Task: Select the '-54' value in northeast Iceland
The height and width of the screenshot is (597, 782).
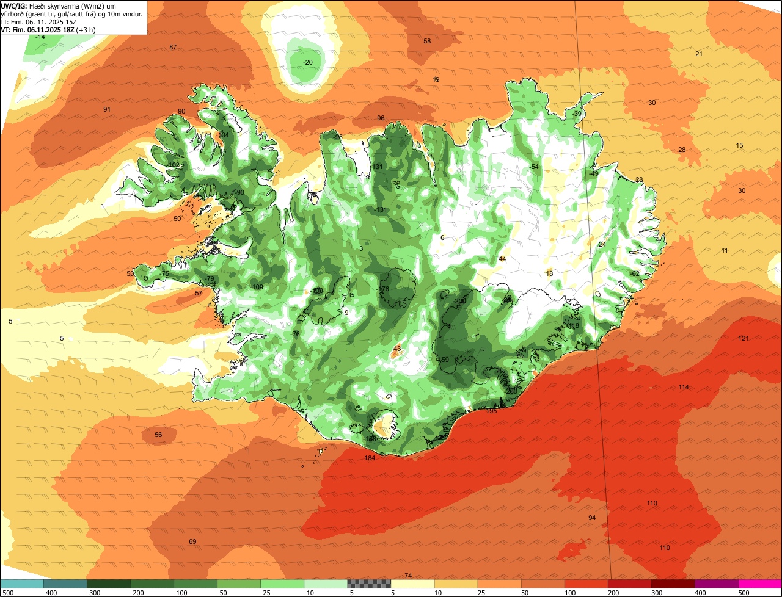Action: (535, 167)
